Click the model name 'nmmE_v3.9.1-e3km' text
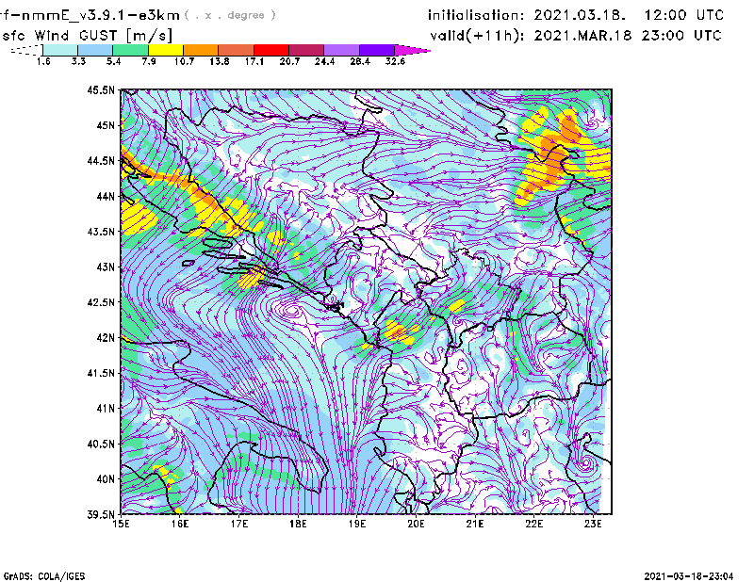The image size is (754, 582). tap(100, 15)
